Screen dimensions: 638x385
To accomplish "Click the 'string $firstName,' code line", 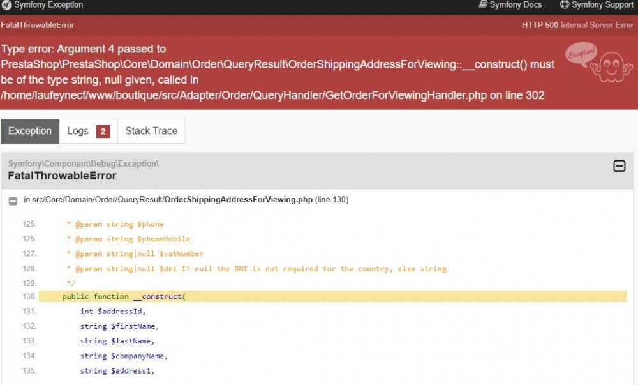I will pos(120,326).
